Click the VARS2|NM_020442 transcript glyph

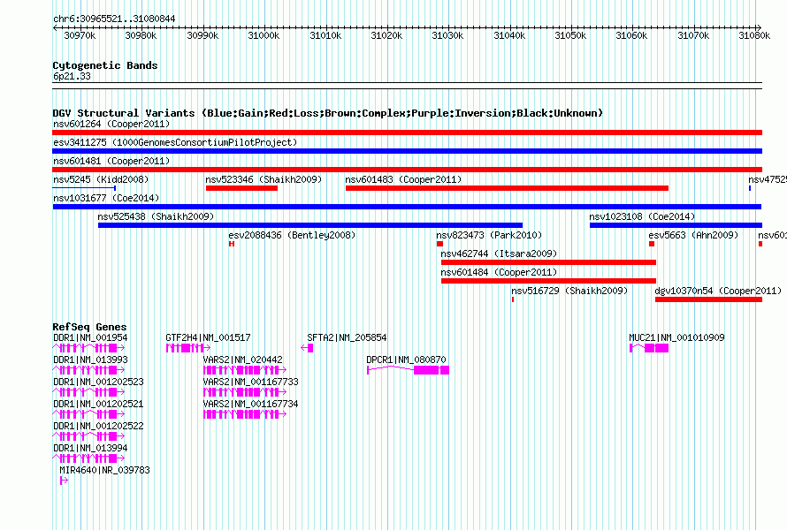pyautogui.click(x=245, y=370)
